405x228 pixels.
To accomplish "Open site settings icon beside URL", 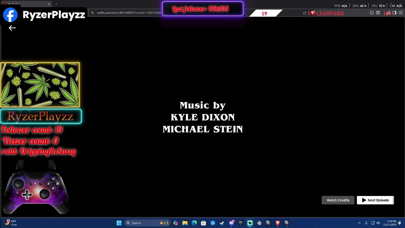I will [92, 13].
